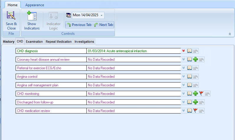Click green plus for Coronary heart disease annual review
The image size is (235, 140).
195,60
